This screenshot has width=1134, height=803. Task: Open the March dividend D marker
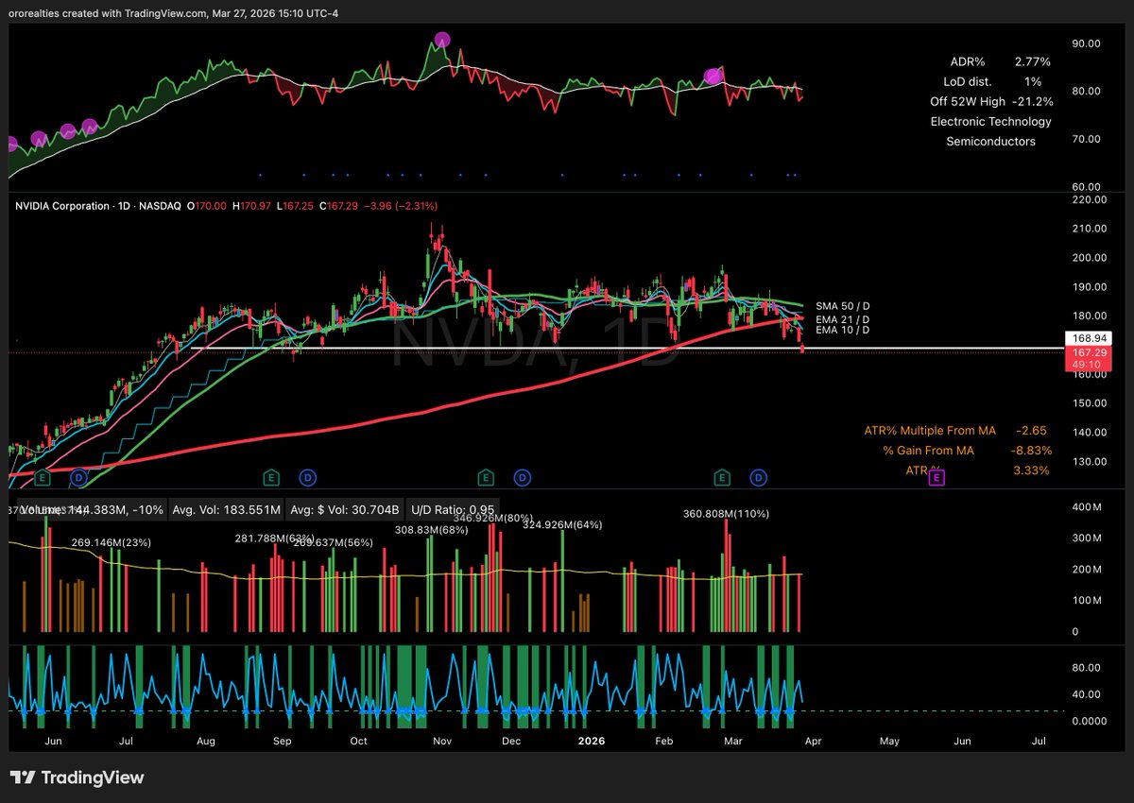759,477
